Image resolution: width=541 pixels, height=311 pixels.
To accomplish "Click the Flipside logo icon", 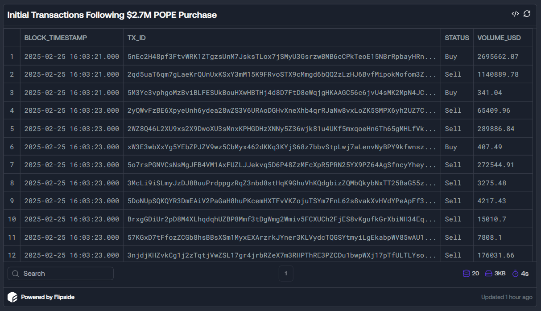I will (x=12, y=297).
